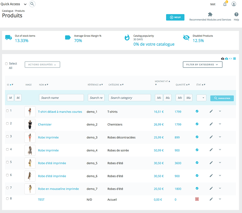This screenshot has height=213, width=242.
Task: Click the search magnifier icon near Quick Access
Action: click(x=32, y=4)
